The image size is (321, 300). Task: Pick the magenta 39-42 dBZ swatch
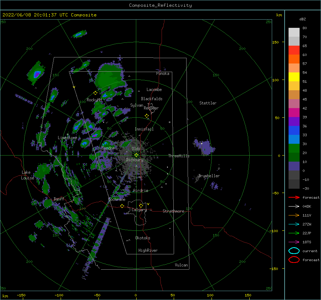point(294,113)
